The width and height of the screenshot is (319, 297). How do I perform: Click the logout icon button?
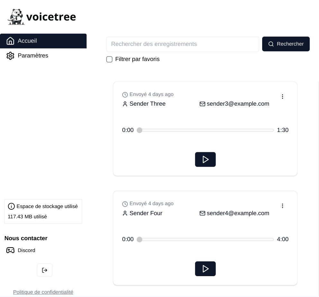[45, 270]
